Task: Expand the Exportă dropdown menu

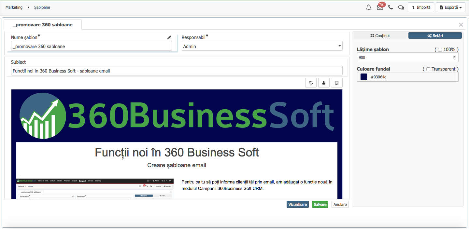Action: click(x=451, y=7)
